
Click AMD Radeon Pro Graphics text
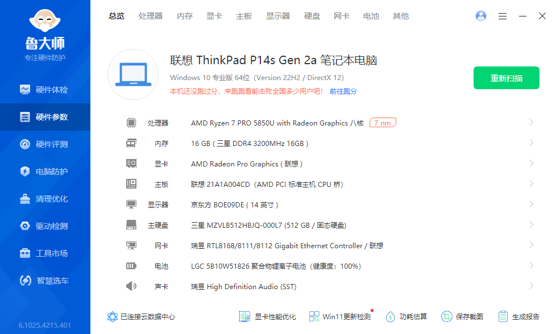(x=246, y=164)
